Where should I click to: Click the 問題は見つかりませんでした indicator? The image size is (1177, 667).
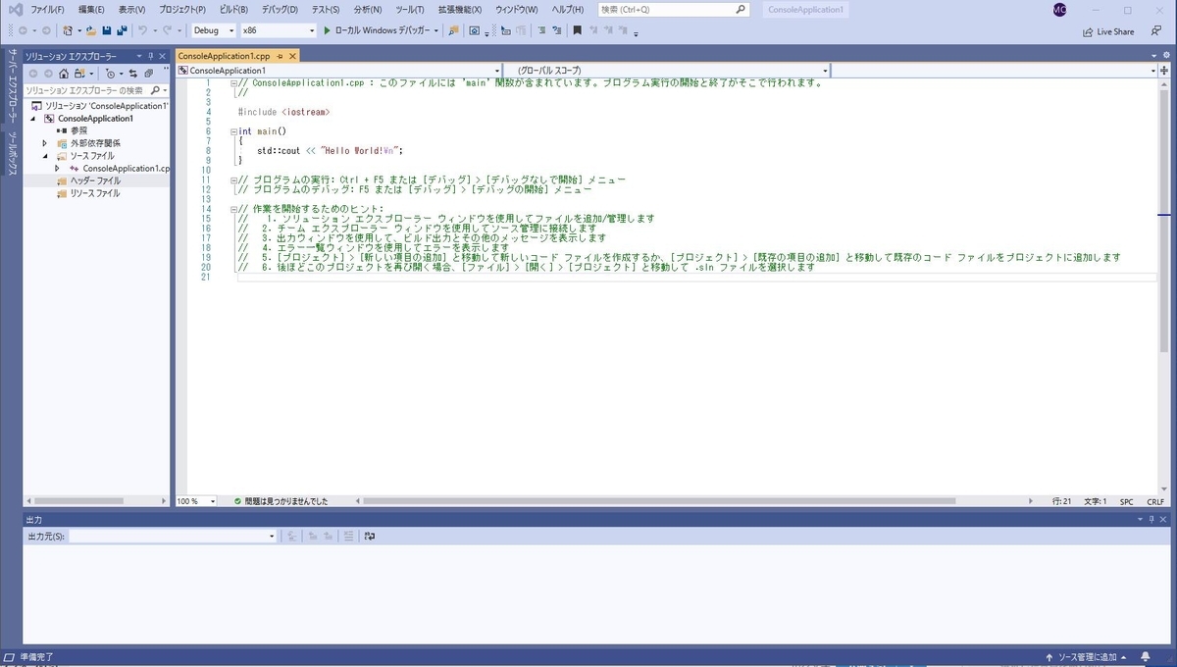coord(281,501)
